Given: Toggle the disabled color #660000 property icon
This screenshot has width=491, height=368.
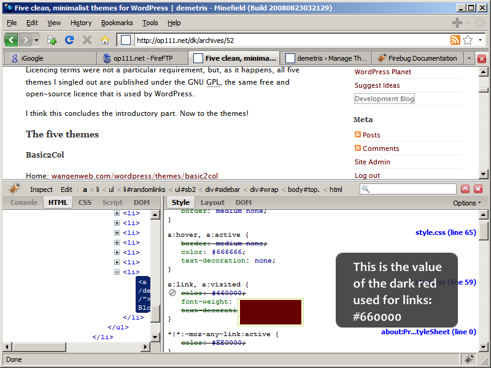Looking at the screenshot, I should [172, 293].
